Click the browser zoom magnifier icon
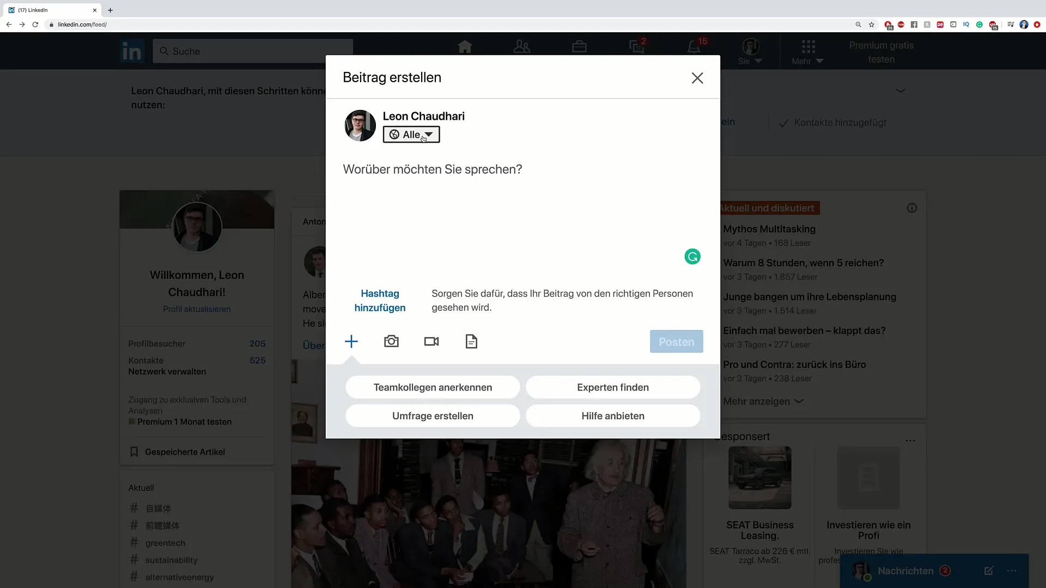This screenshot has width=1046, height=588. tap(858, 24)
